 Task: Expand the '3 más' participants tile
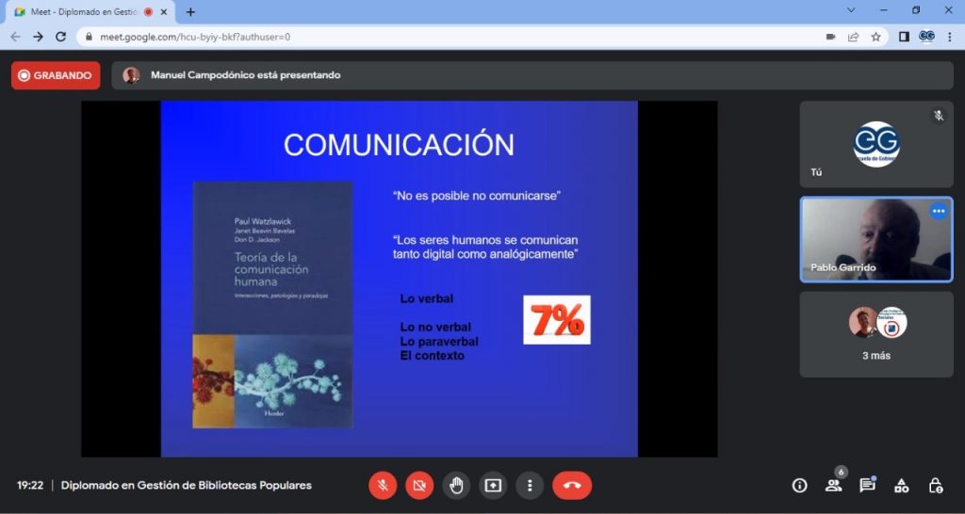point(876,334)
